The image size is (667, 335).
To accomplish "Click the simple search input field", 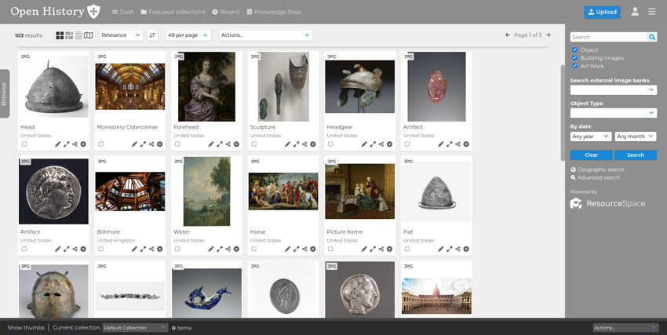I will click(608, 37).
